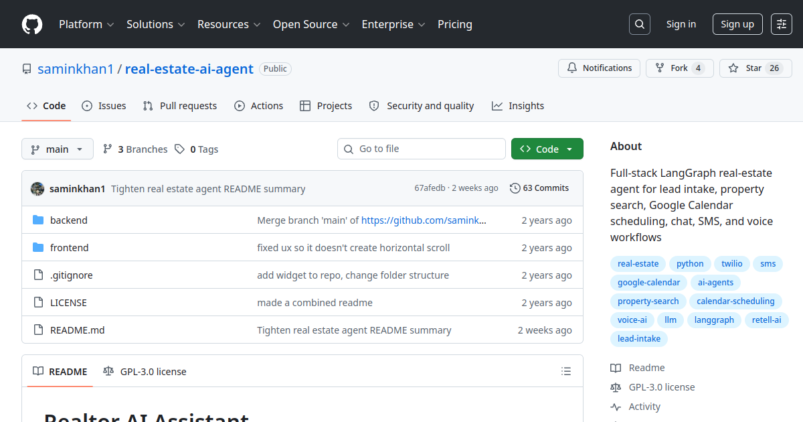Open commit 'fixed ux so it doesn't create horizontal scroll'
The height and width of the screenshot is (422, 803).
[x=353, y=247]
